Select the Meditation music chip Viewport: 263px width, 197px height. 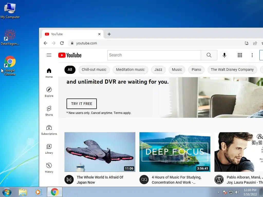pyautogui.click(x=130, y=70)
